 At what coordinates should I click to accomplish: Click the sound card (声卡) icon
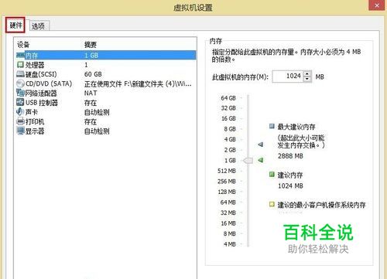pos(20,112)
